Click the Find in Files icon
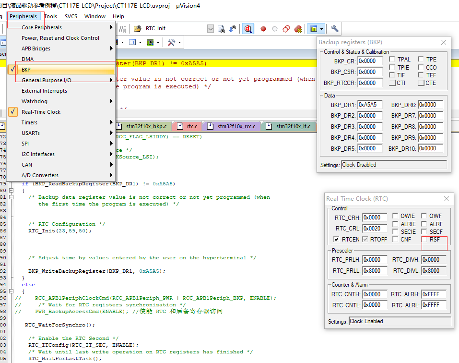This screenshot has width=459, height=363. tap(221, 29)
